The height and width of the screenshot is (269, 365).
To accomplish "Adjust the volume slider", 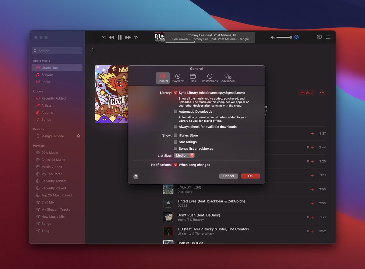I will (x=284, y=37).
